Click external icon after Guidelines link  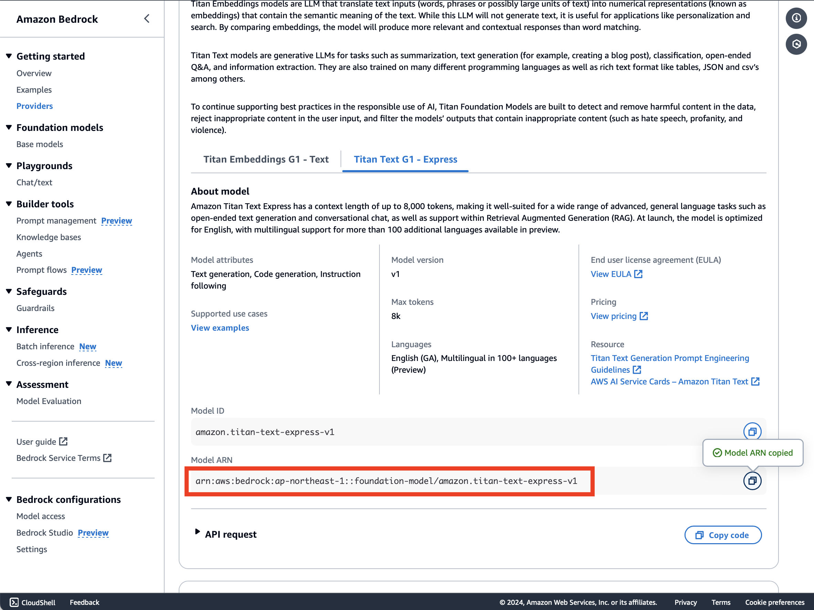pos(637,370)
